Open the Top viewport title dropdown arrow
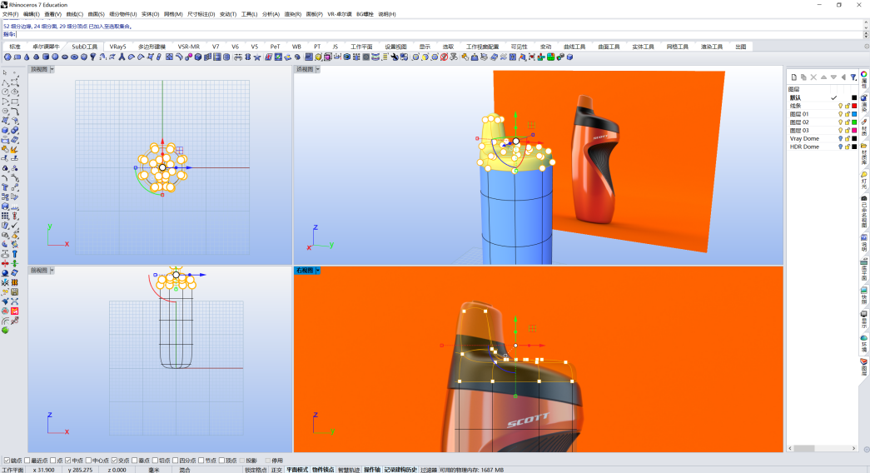The width and height of the screenshot is (870, 473). [52, 69]
